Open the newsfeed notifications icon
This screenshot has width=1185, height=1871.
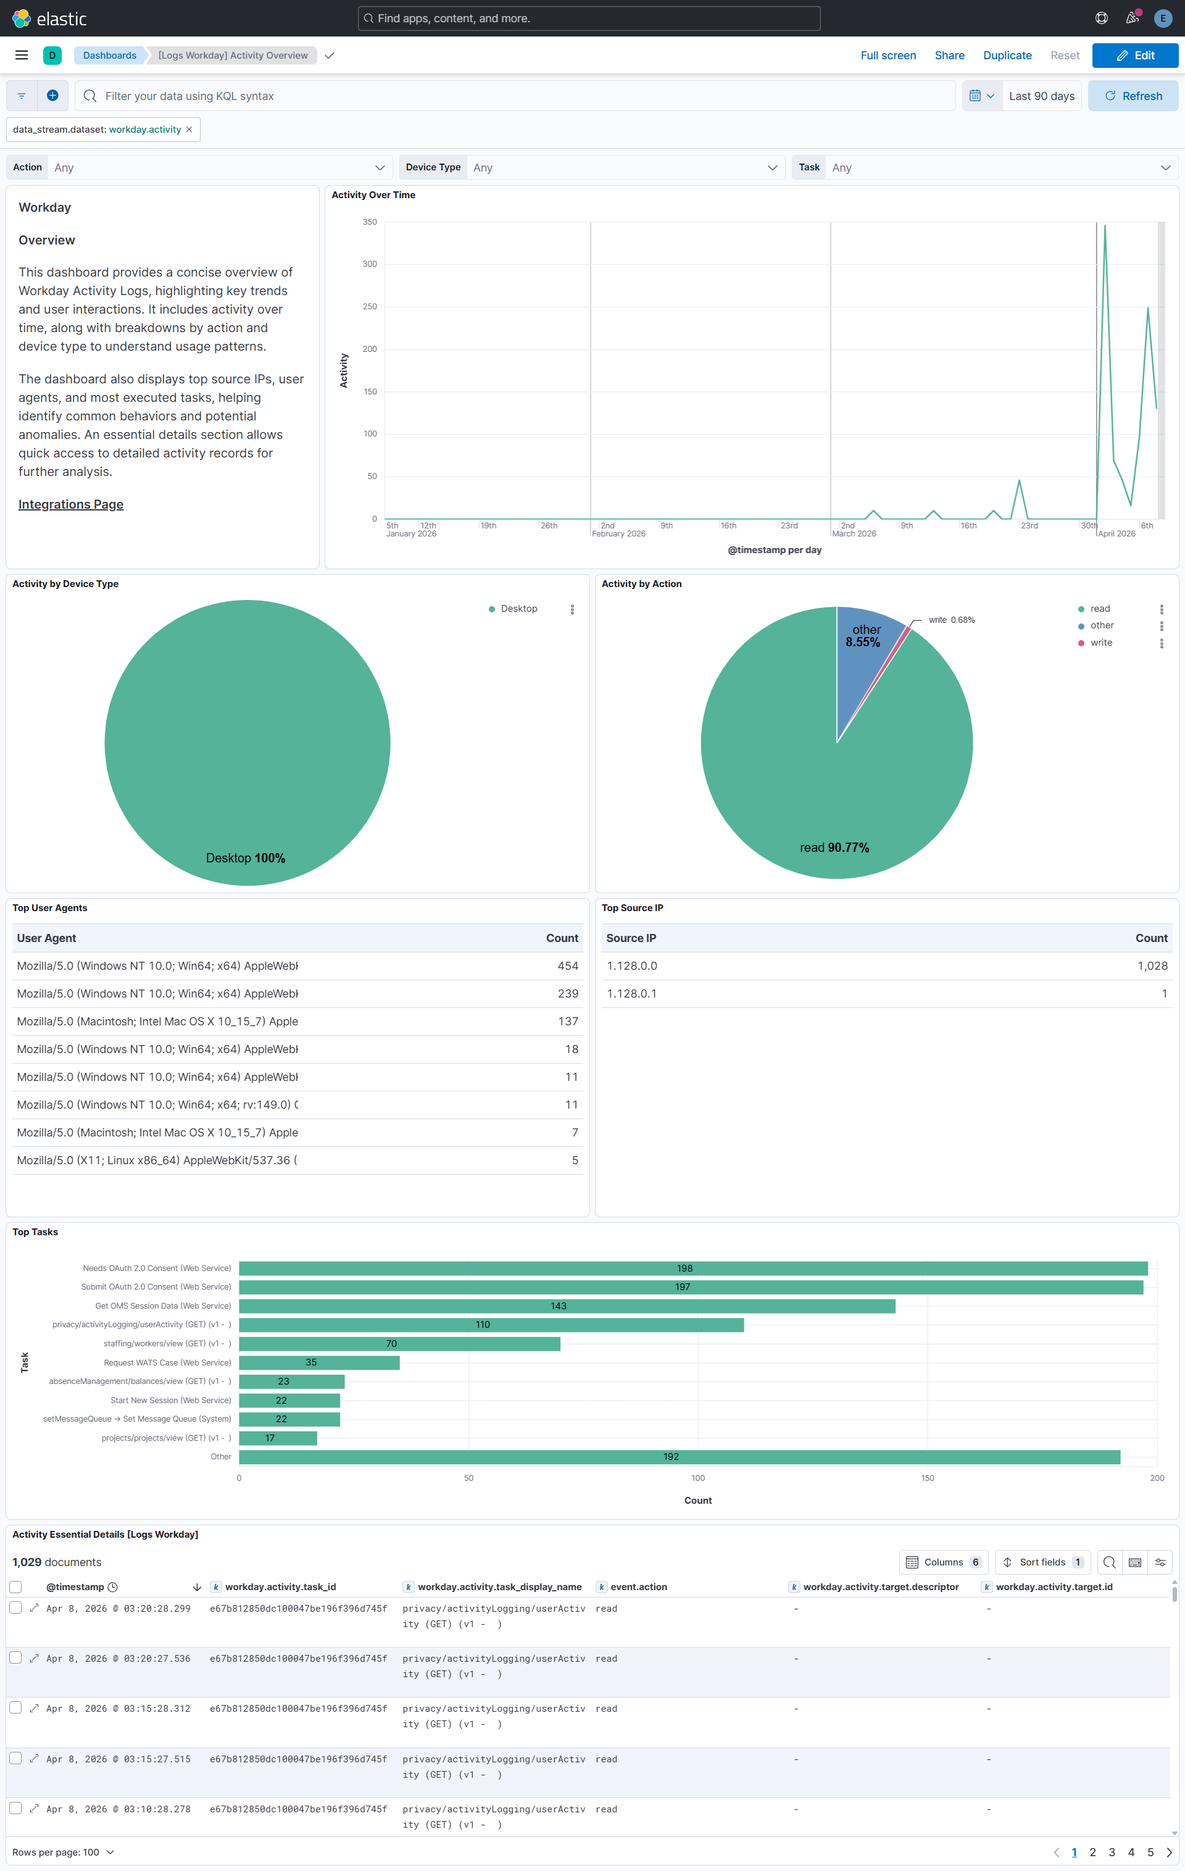point(1132,18)
